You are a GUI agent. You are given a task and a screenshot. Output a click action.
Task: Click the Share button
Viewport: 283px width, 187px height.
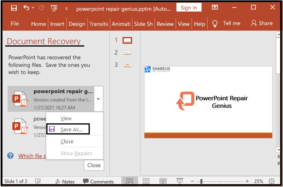tap(262, 23)
